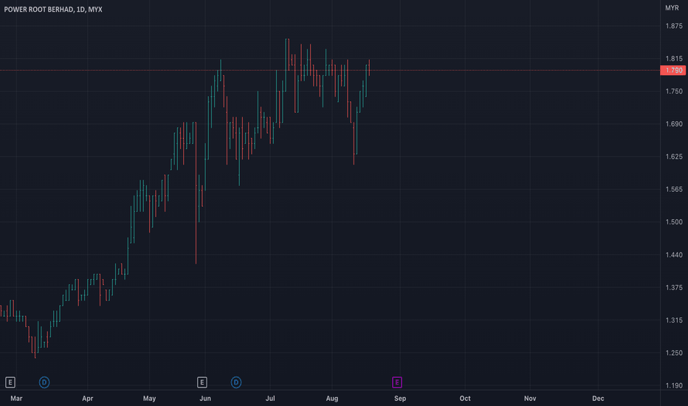Click the 1.440 price axis label

674,255
